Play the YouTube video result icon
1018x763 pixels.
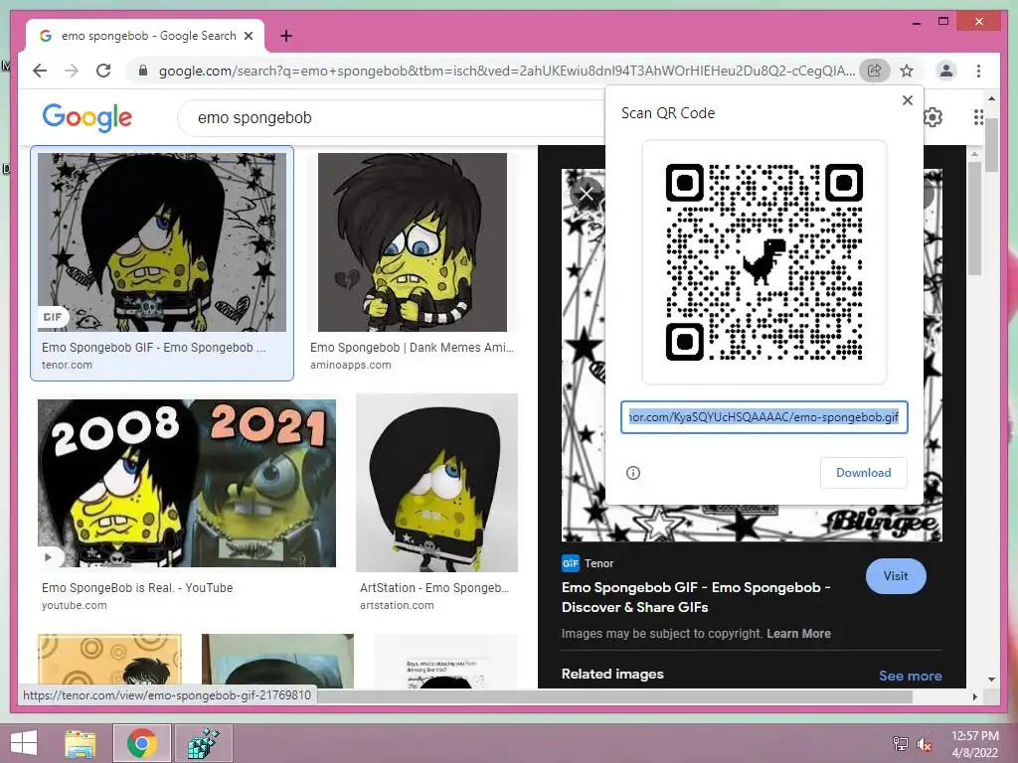(48, 556)
